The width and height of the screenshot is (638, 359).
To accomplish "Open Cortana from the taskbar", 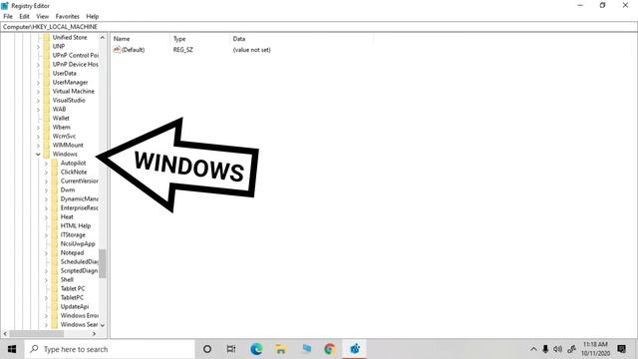I will point(207,349).
